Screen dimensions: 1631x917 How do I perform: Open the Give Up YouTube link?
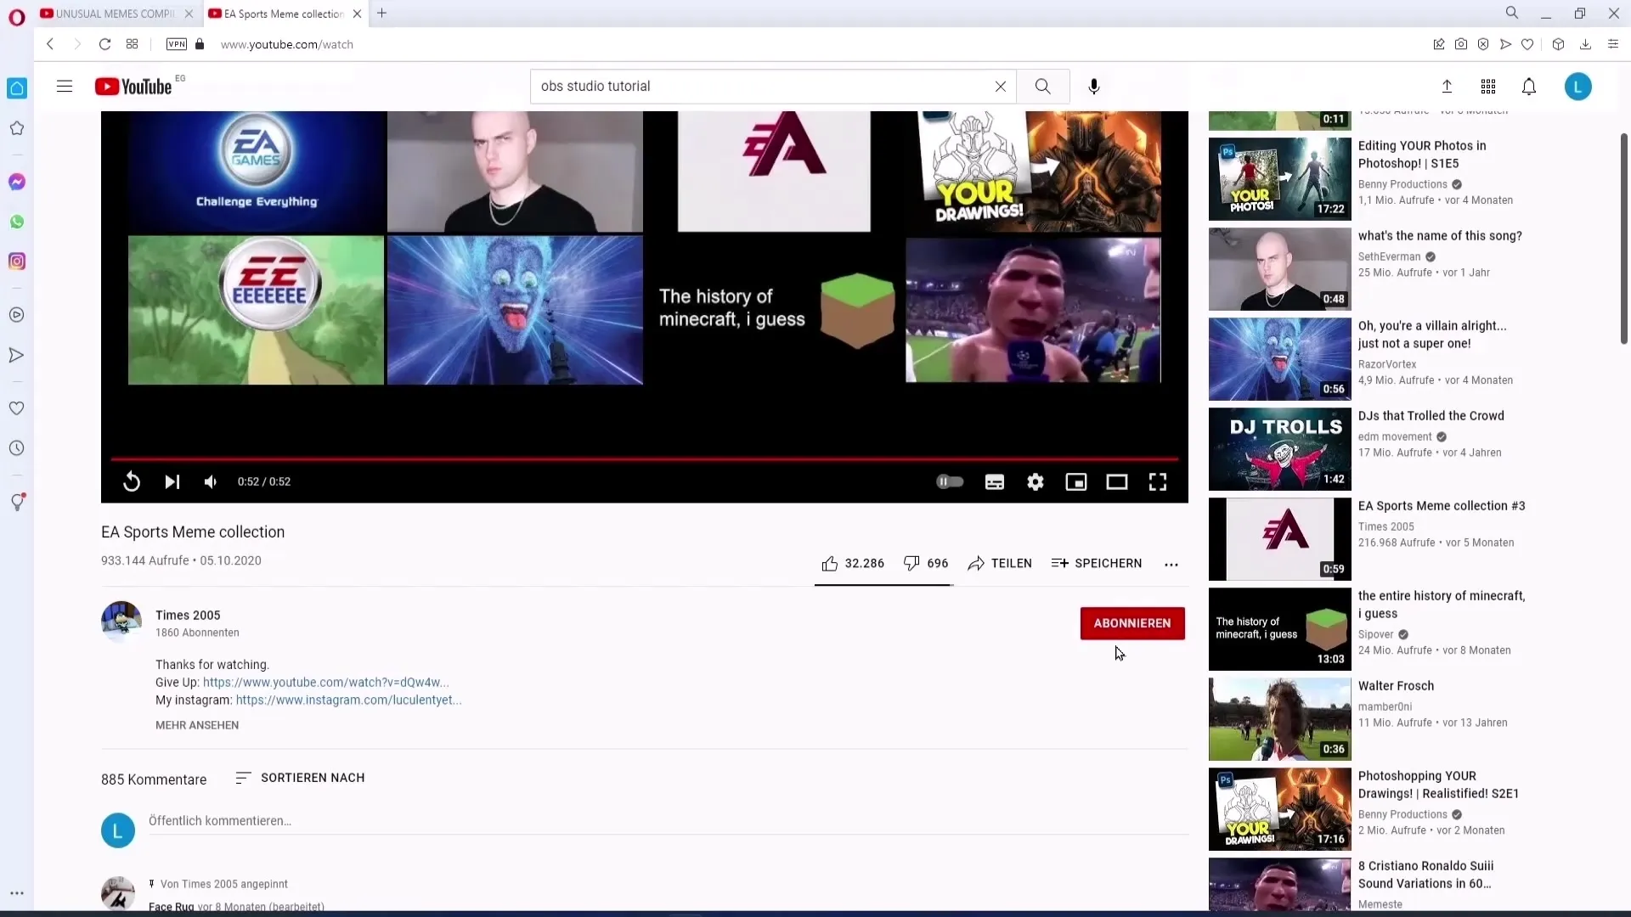pyautogui.click(x=325, y=682)
